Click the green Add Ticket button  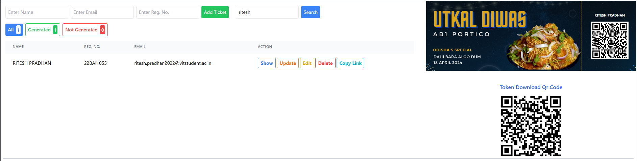tap(215, 12)
